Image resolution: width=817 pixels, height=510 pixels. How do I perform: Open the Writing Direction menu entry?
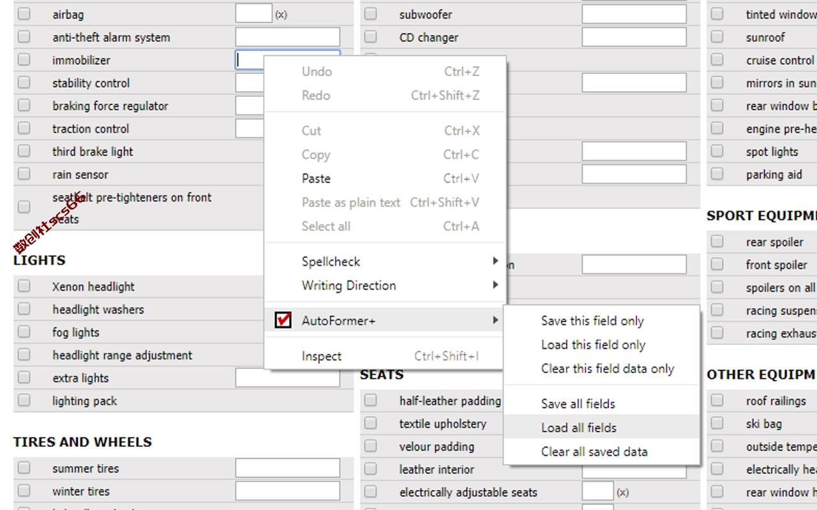click(386, 285)
